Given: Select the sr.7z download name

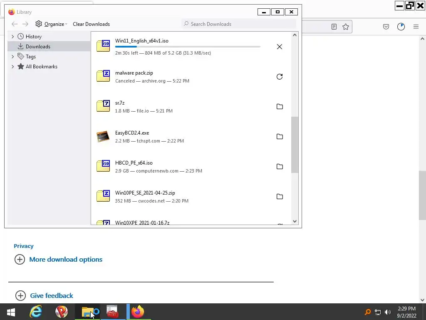Looking at the screenshot, I should point(120,103).
